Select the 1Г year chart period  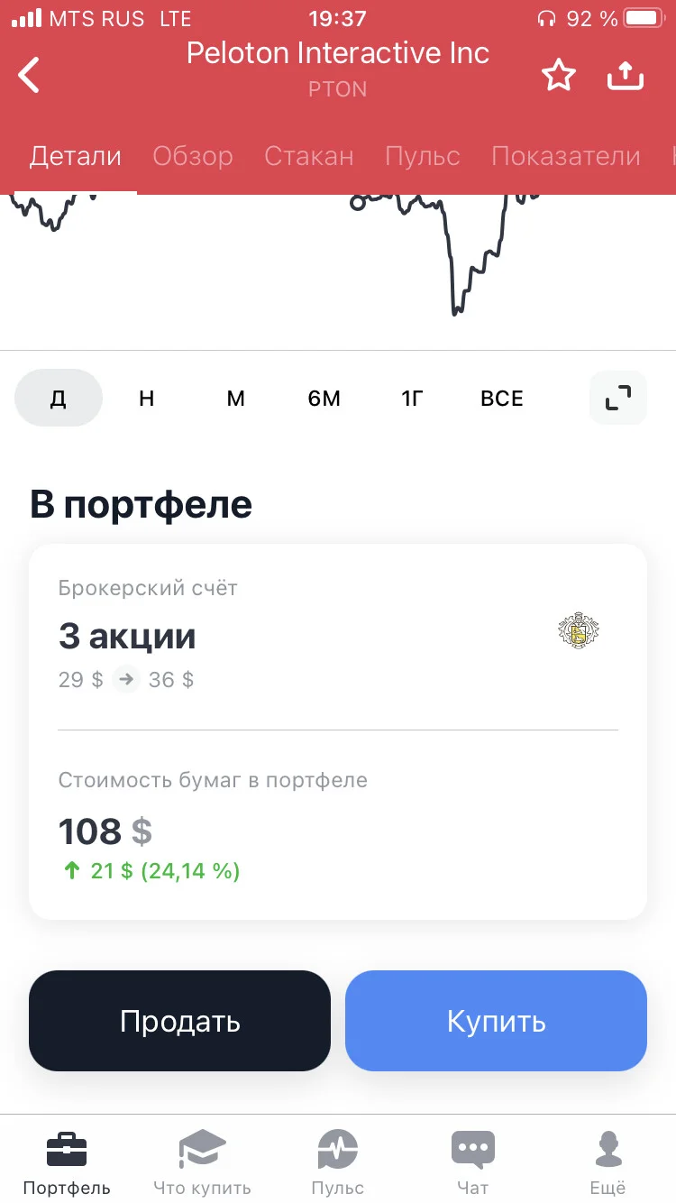pos(412,398)
